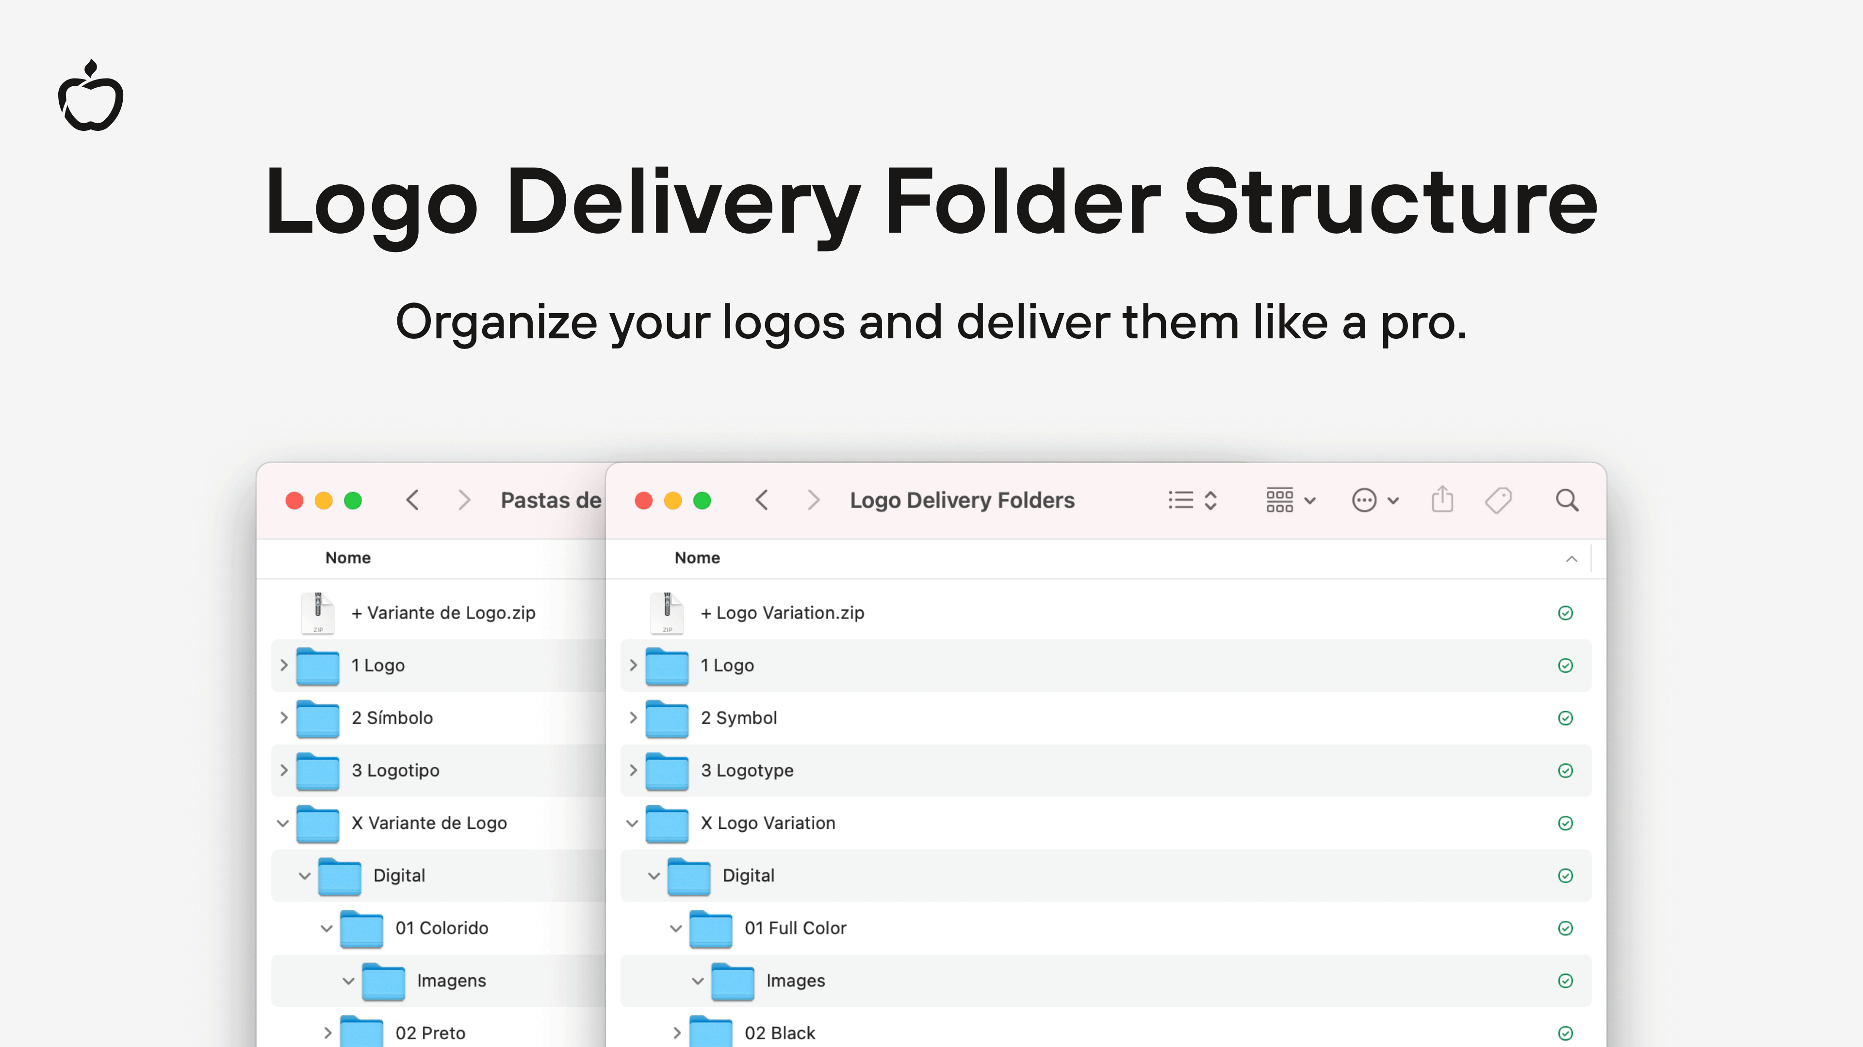Image resolution: width=1863 pixels, height=1047 pixels.
Task: Click the Tags toolbar icon
Action: pos(1499,500)
